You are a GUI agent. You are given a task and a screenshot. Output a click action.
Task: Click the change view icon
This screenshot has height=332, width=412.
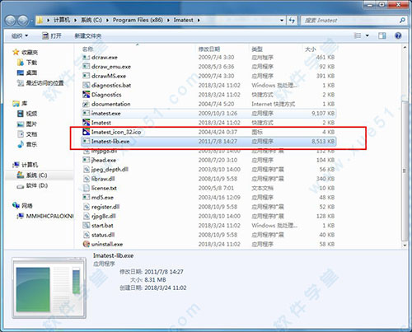pos(358,35)
